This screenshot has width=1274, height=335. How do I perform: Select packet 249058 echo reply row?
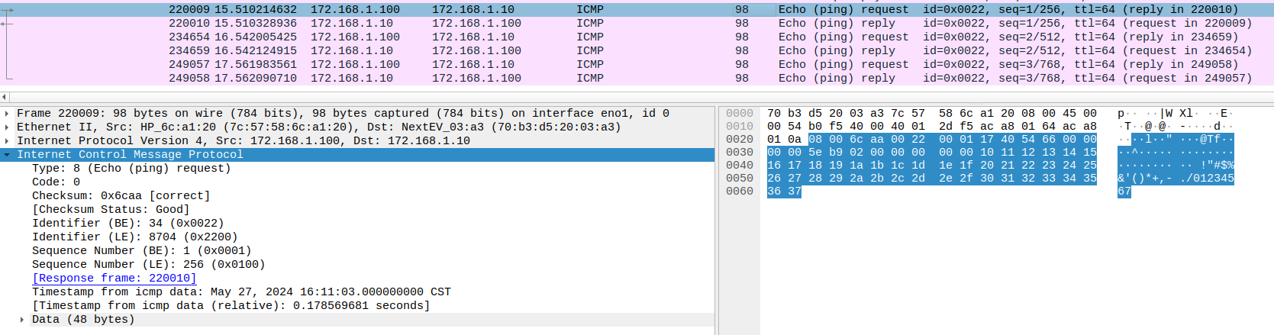tap(637, 79)
